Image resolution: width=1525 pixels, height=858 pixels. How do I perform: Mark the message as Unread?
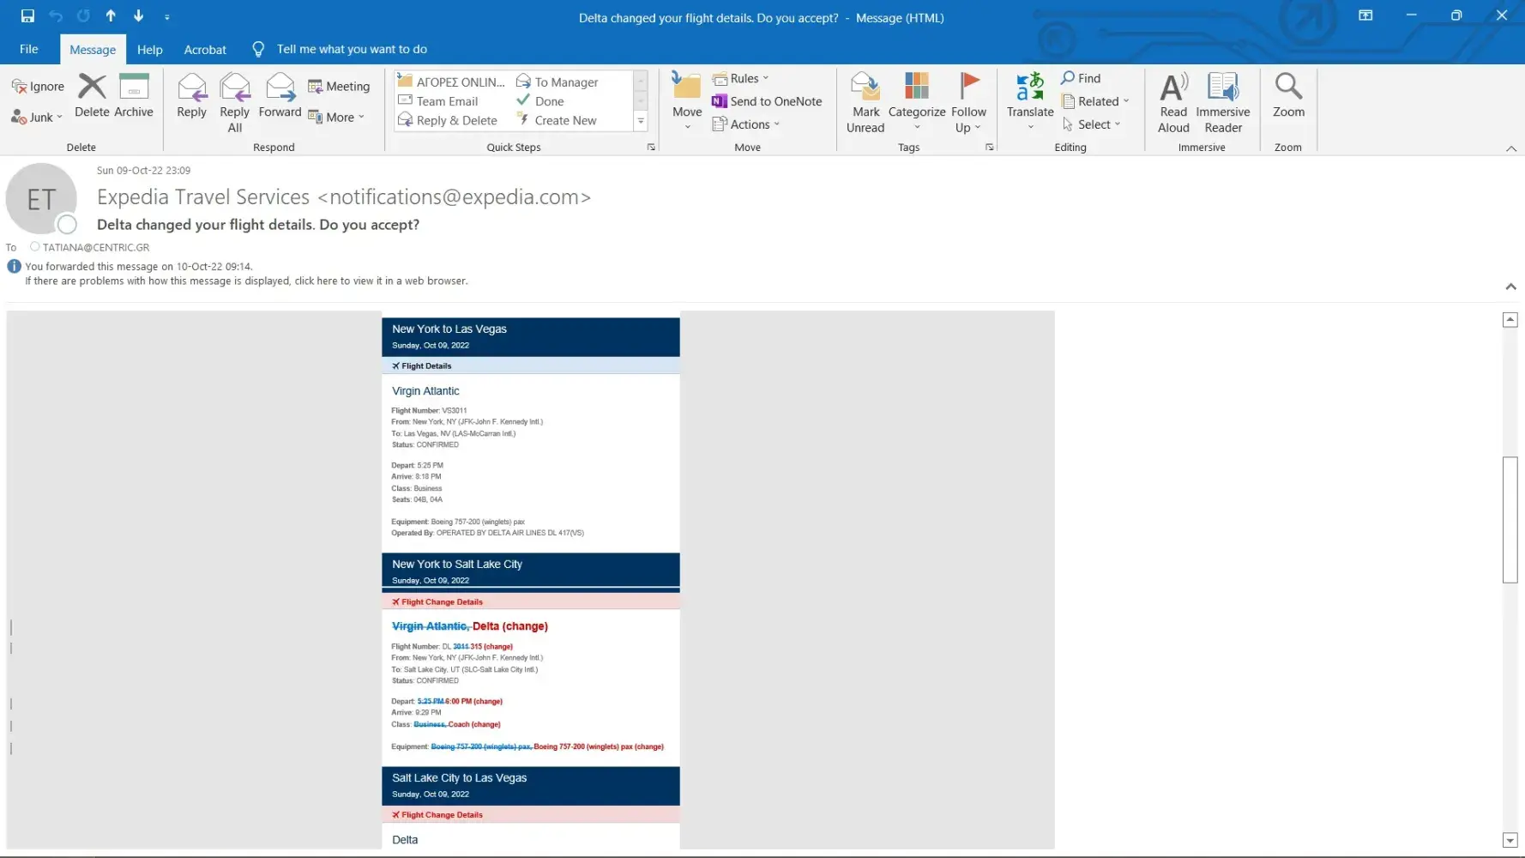coord(865,102)
